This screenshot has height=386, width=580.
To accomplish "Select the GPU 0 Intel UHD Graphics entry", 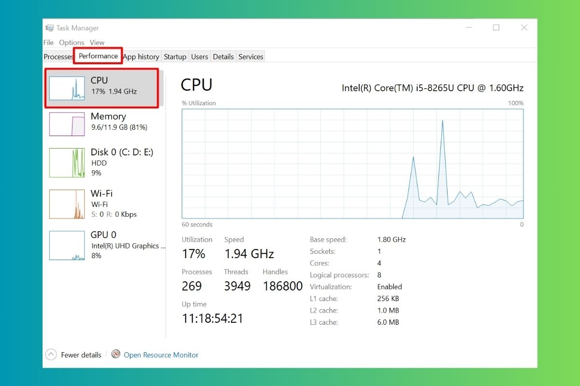I will click(104, 245).
